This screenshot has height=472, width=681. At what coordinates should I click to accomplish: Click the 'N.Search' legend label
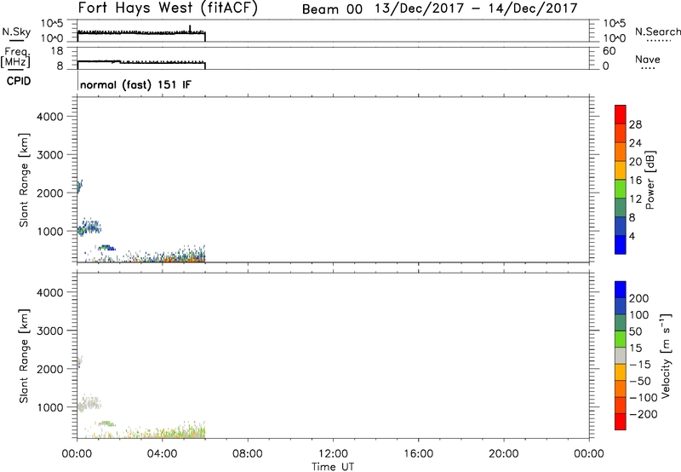click(657, 32)
